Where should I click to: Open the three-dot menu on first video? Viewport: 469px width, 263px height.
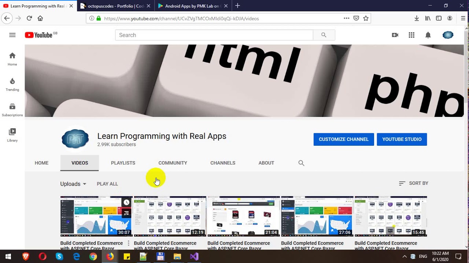tap(128, 243)
